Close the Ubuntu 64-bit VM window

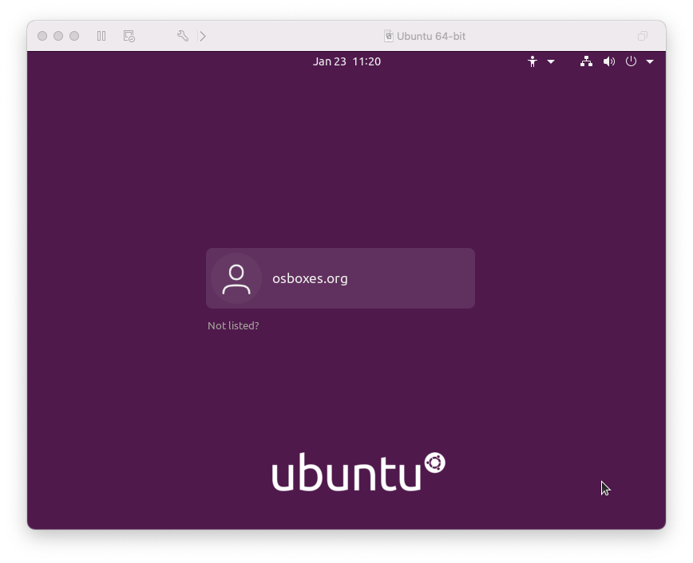tap(42, 36)
